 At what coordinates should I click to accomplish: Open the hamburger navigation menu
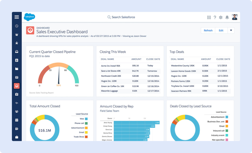click(x=17, y=17)
